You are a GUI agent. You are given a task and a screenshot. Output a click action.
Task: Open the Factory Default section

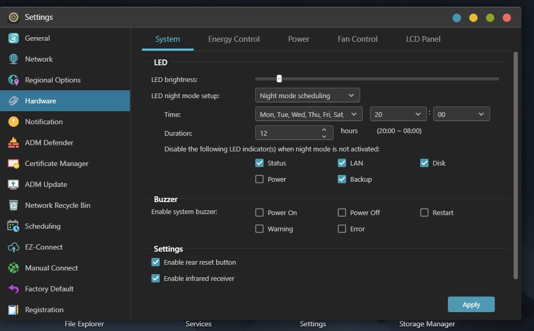pos(13,289)
